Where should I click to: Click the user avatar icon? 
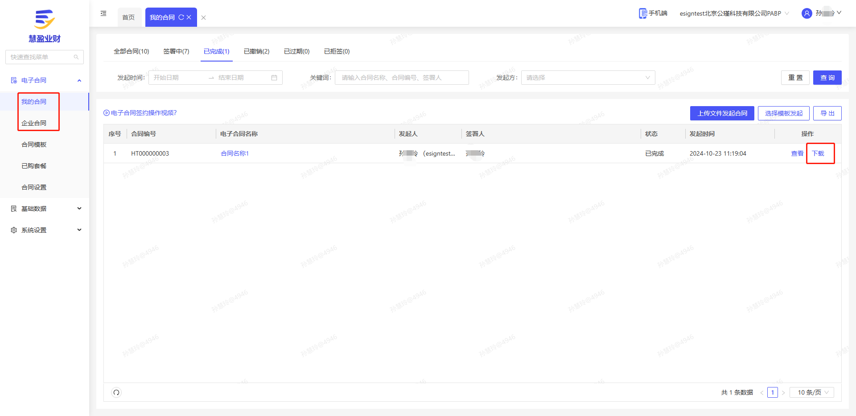pos(807,13)
